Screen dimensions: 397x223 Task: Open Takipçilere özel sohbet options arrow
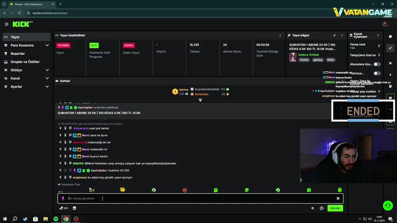pyautogui.click(x=379, y=55)
